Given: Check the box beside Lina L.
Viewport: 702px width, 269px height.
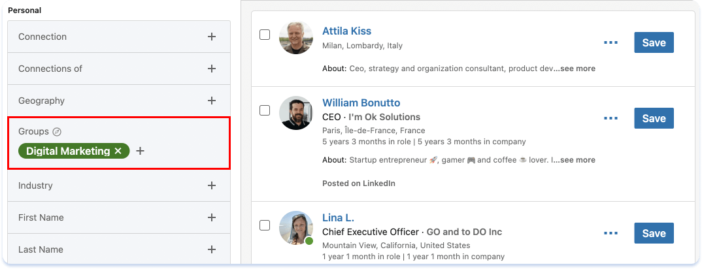Looking at the screenshot, I should (x=265, y=225).
